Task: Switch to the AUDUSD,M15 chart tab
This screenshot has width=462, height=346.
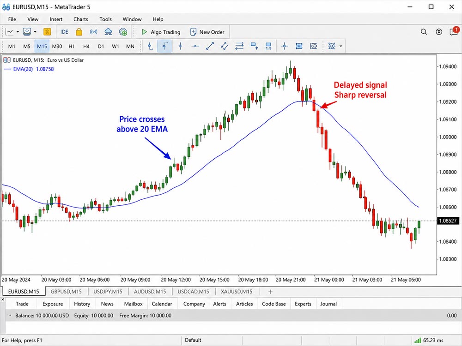Action: [x=150, y=292]
